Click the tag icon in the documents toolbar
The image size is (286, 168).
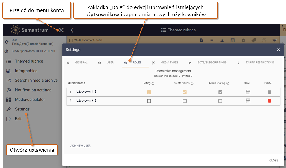click(x=254, y=40)
